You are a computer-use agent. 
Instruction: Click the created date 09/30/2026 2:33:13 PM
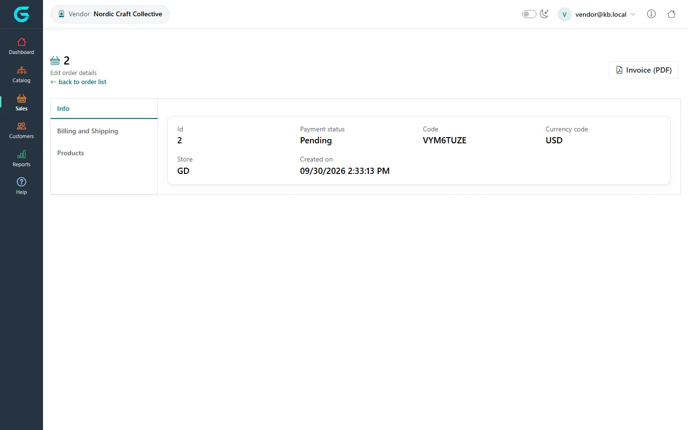[x=345, y=171]
